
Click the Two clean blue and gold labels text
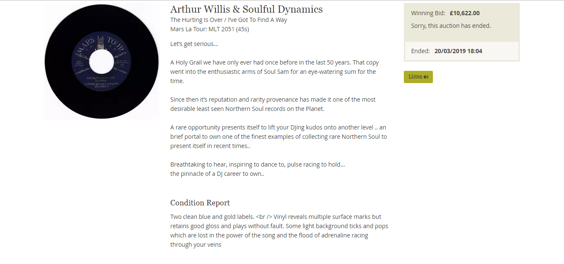point(212,217)
